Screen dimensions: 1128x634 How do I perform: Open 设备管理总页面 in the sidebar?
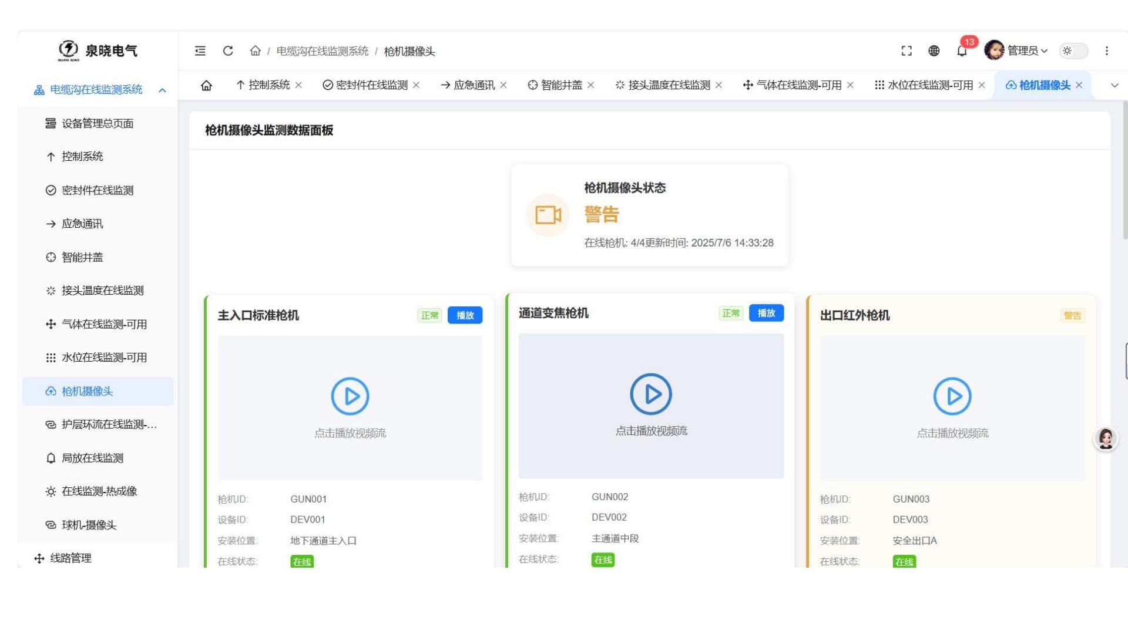pos(98,124)
